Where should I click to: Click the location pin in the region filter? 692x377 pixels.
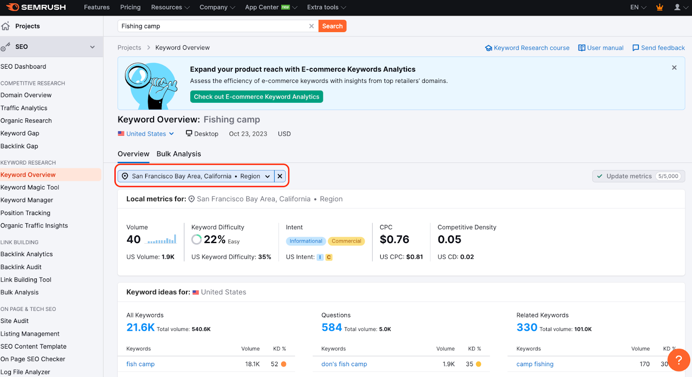[x=125, y=176]
